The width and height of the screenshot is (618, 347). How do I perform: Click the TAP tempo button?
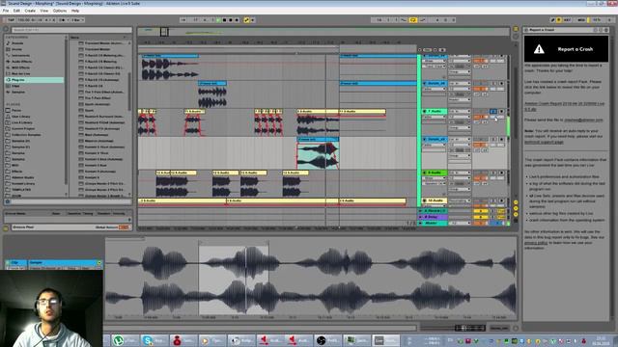tap(11, 19)
